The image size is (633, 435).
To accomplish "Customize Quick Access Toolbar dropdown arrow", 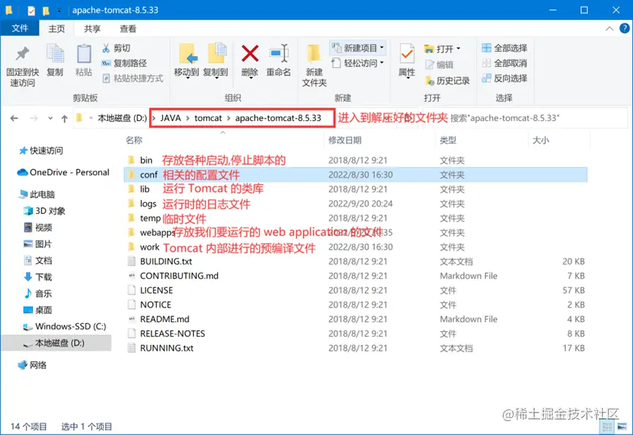I will [x=59, y=10].
